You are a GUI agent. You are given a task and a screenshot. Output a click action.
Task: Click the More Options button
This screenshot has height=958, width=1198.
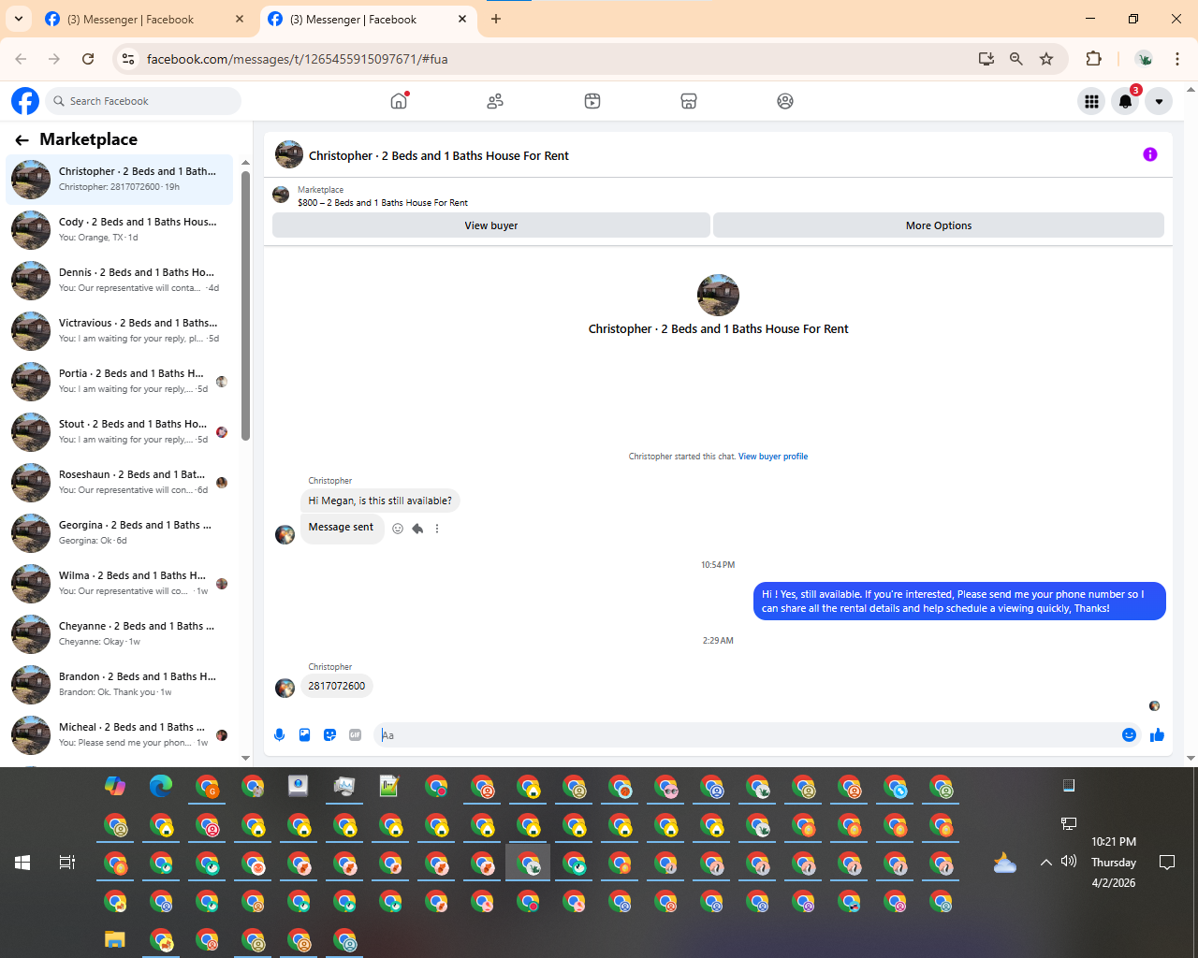point(939,225)
